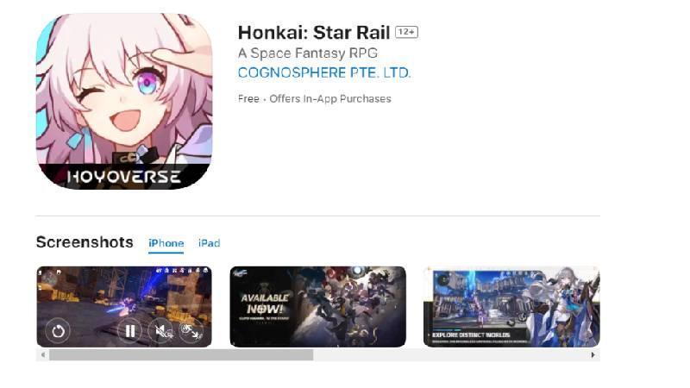
Task: Click the Honkai: Star Rail app icon
Action: point(124,102)
